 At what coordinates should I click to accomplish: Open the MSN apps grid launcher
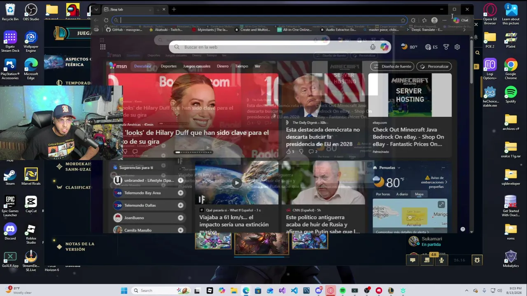(103, 47)
